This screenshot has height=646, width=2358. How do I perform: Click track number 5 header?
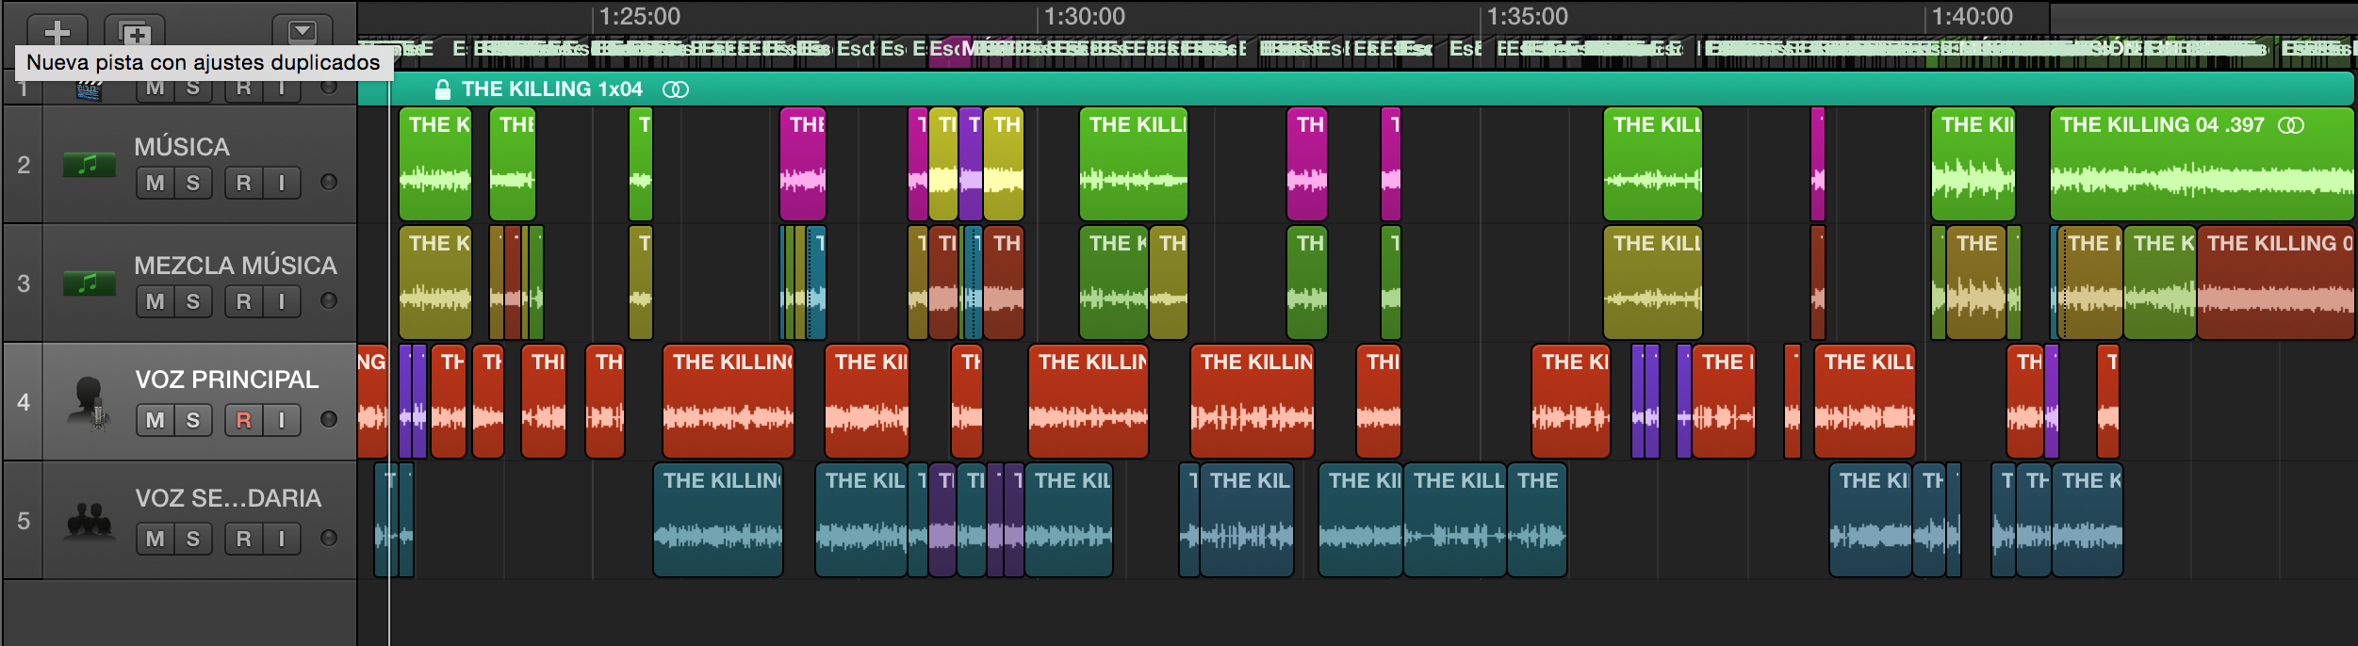24,521
